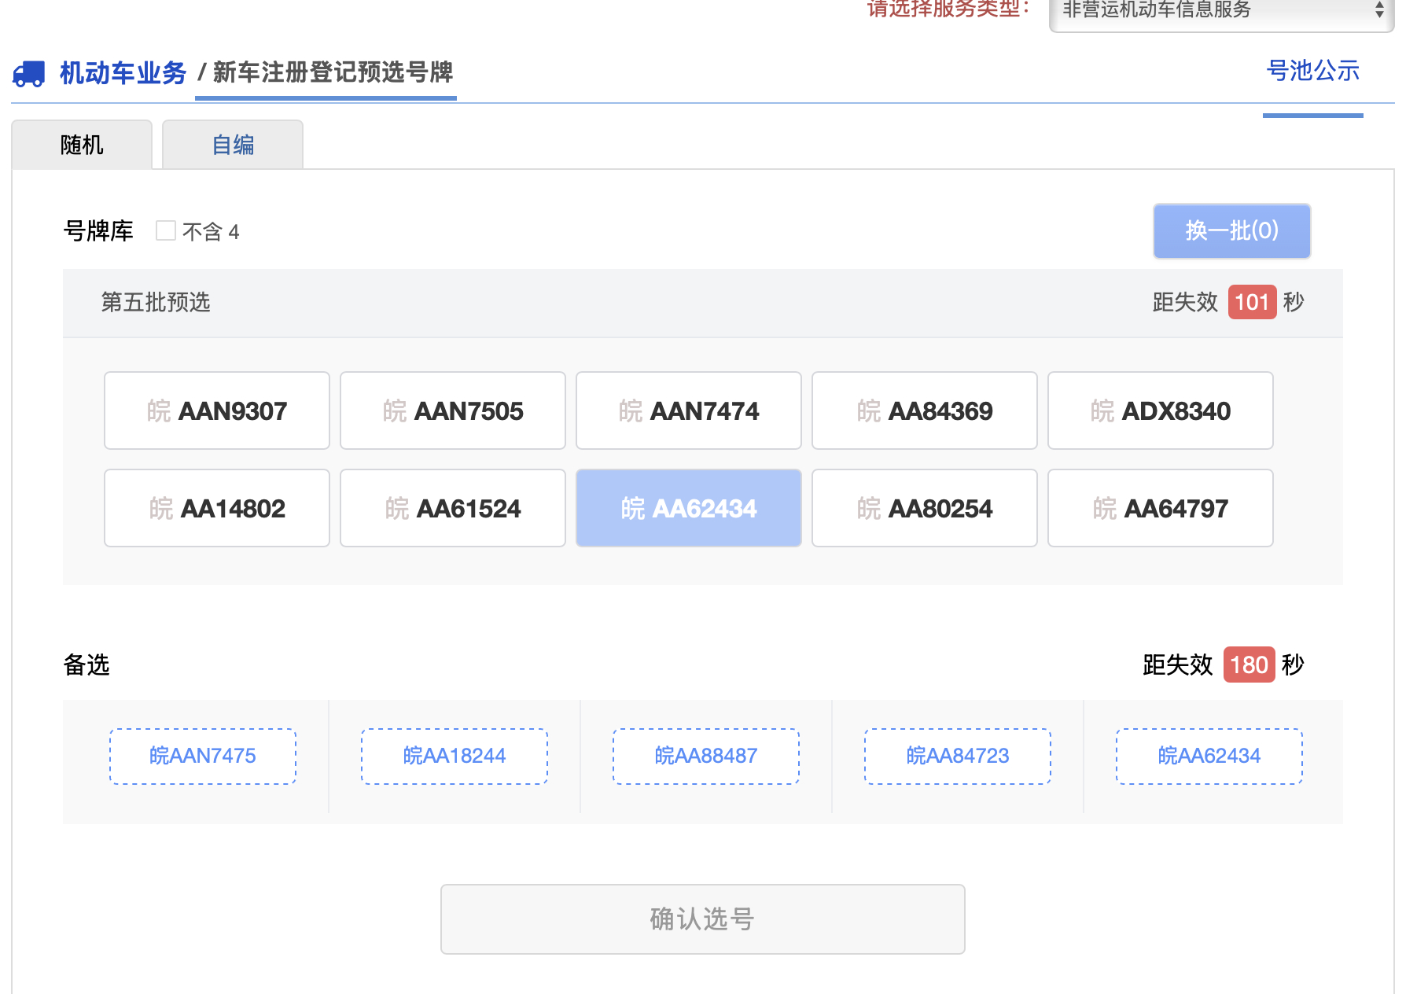Click the blue truck icon
This screenshot has width=1428, height=994.
pyautogui.click(x=29, y=74)
